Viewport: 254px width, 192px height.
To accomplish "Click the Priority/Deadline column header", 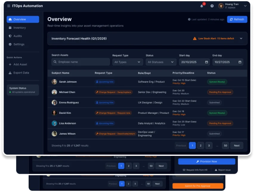I will pos(183,73).
